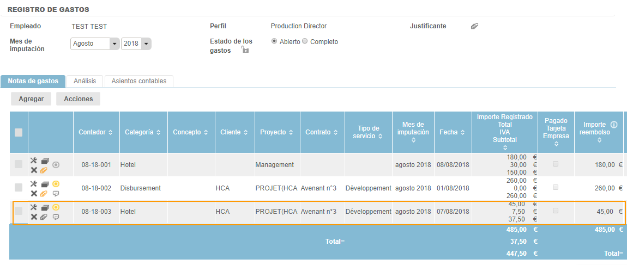Screen dimensions: 627x265
Task: Open the Agosto month dropdown
Action: click(114, 44)
